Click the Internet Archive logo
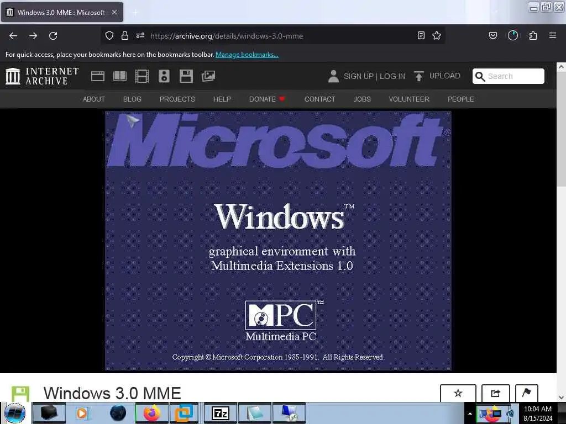 point(42,76)
